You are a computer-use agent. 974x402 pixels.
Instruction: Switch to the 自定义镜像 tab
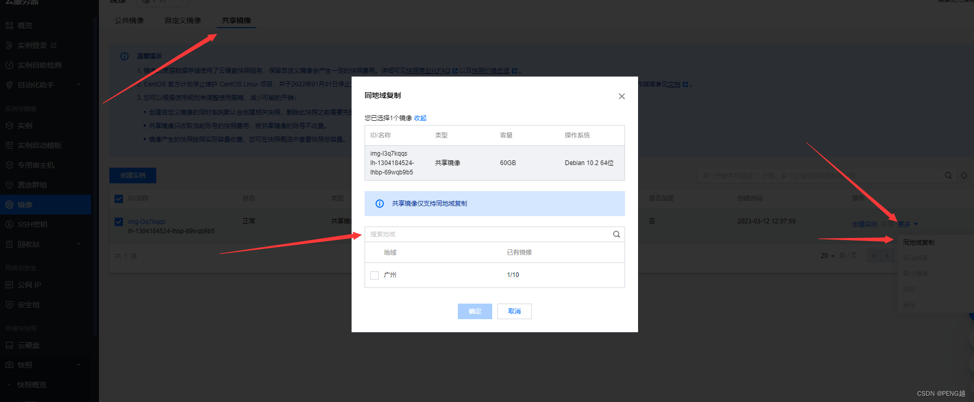183,20
